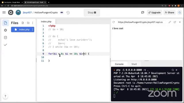Clear the console with X icon
184x103 pixels.
coord(177,70)
